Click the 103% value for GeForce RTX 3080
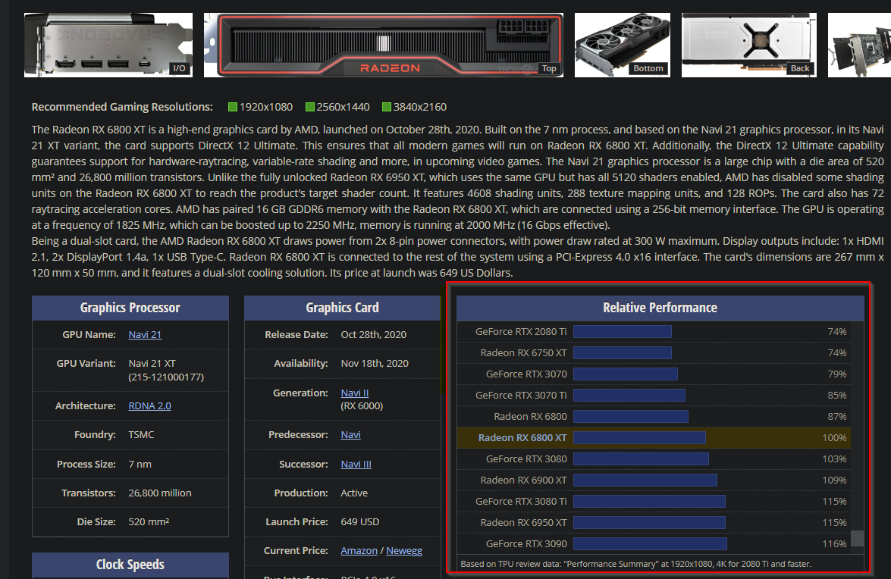Viewport: 891px width, 579px height. coord(834,459)
